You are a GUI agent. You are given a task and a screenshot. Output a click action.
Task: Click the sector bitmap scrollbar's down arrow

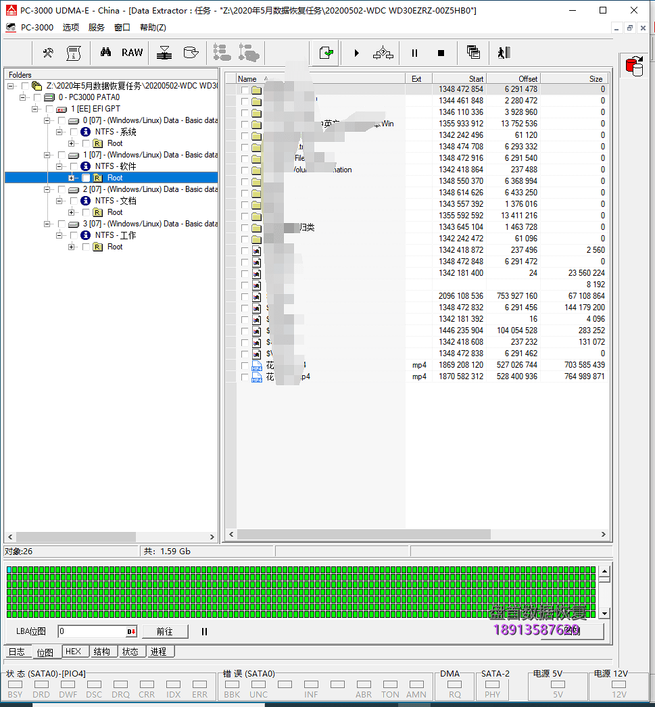pos(604,613)
